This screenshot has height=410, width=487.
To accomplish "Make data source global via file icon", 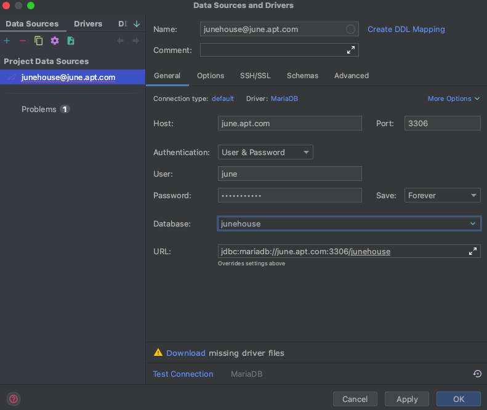I will coord(71,41).
